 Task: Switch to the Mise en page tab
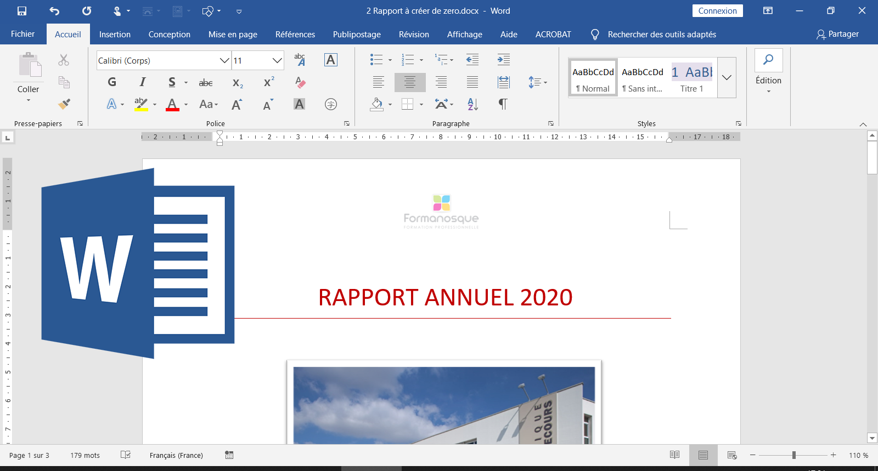coord(233,35)
